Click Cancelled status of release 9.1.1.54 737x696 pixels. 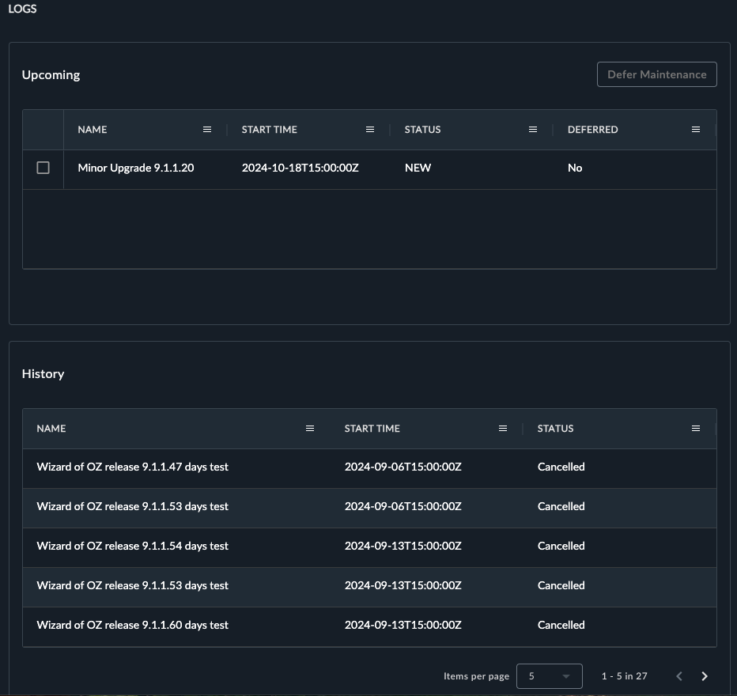561,546
